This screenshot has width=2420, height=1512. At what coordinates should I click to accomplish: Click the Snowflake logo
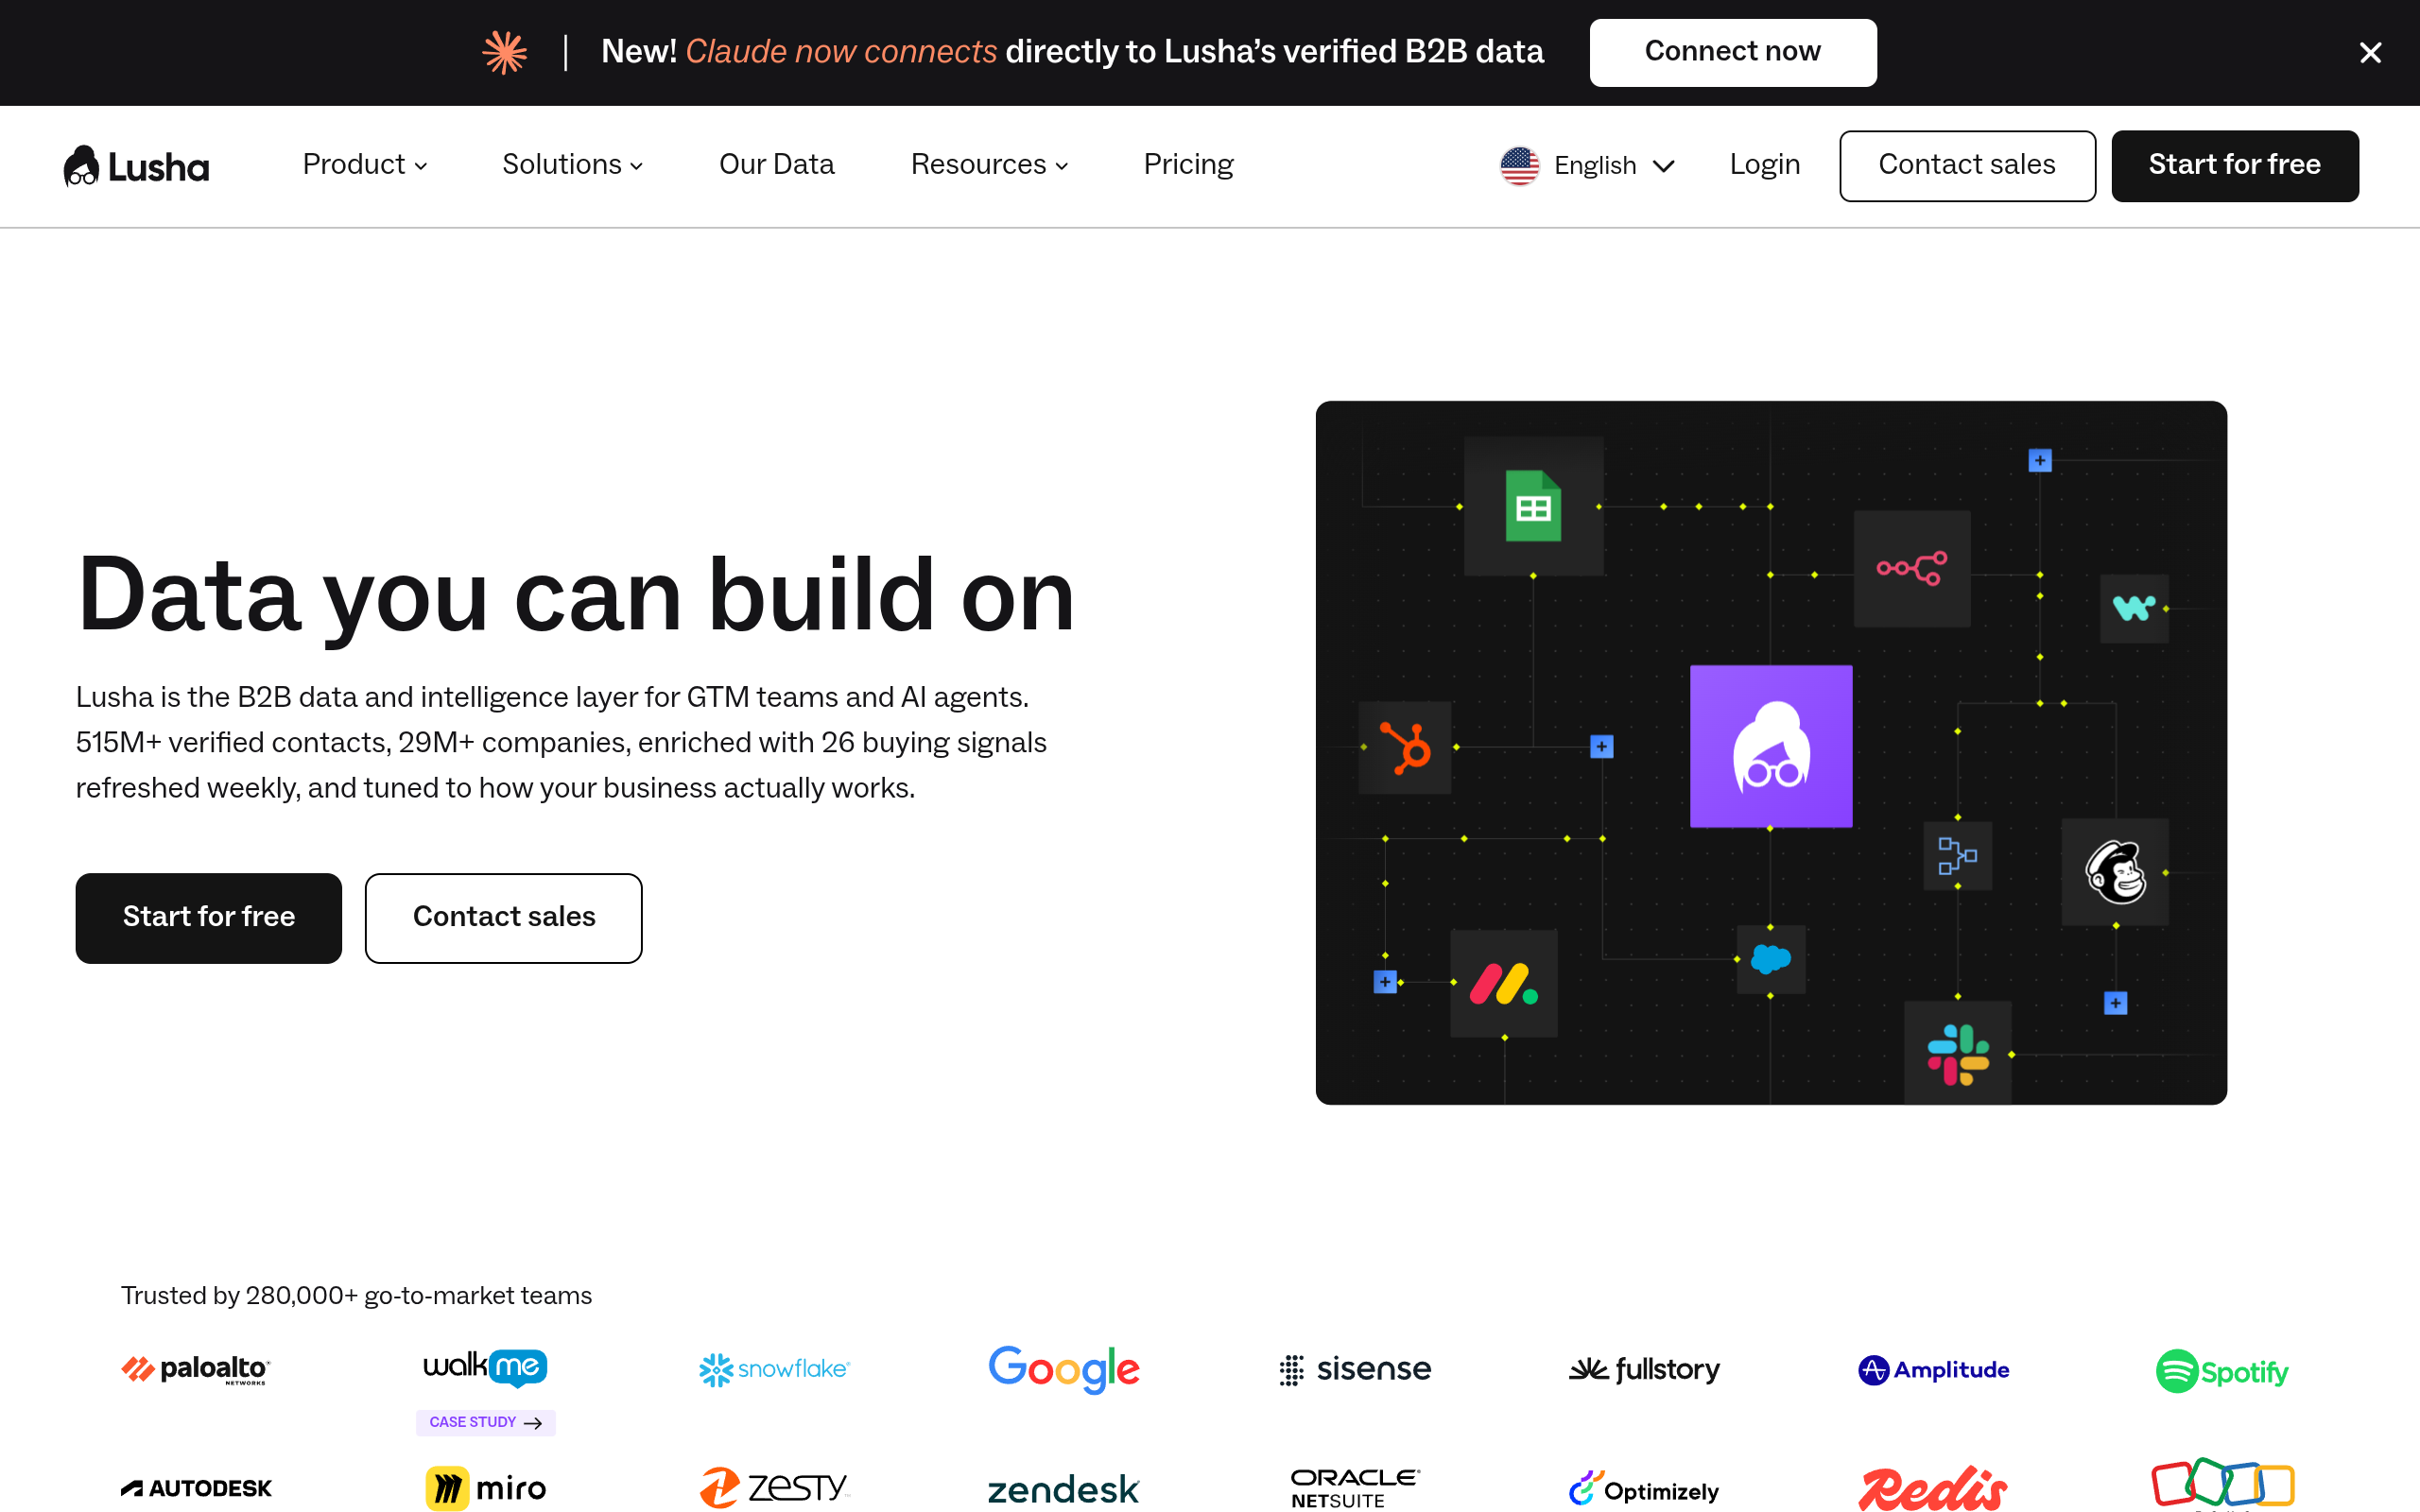click(x=774, y=1369)
